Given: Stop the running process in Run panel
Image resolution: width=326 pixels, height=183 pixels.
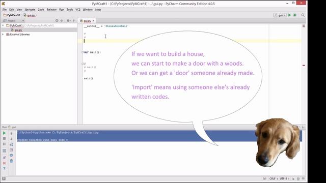Looking at the screenshot, I should point(4,138).
